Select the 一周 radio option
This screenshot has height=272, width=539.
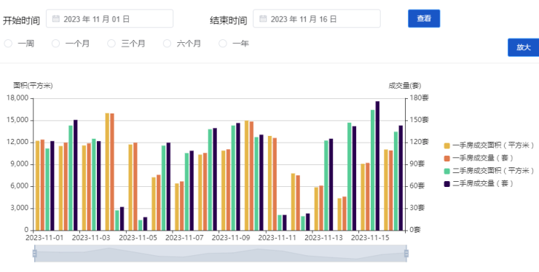coord(8,44)
